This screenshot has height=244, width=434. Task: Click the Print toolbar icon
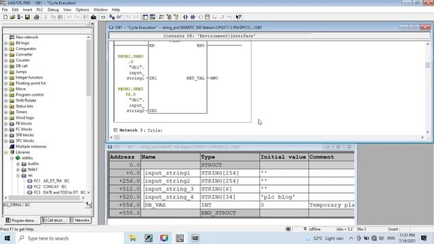[x=36, y=17]
